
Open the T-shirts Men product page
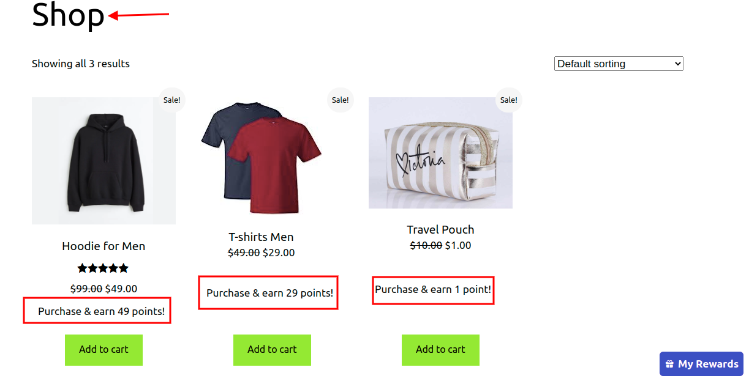(261, 237)
